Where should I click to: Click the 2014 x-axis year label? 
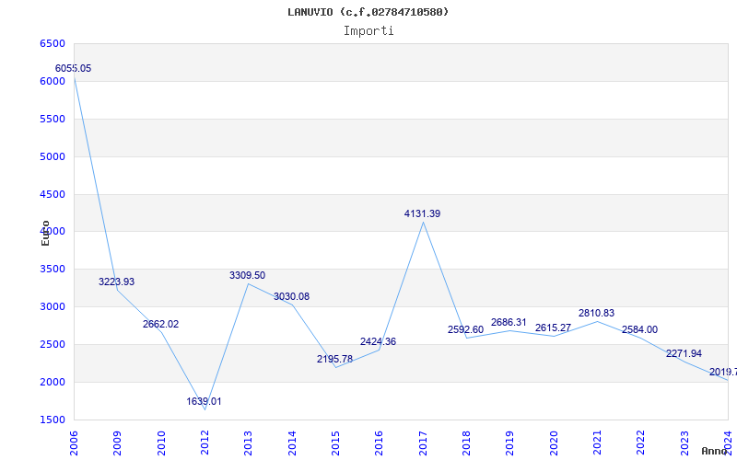[292, 443]
